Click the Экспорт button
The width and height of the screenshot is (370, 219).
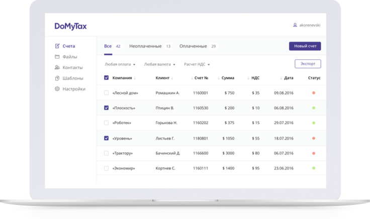pos(308,64)
